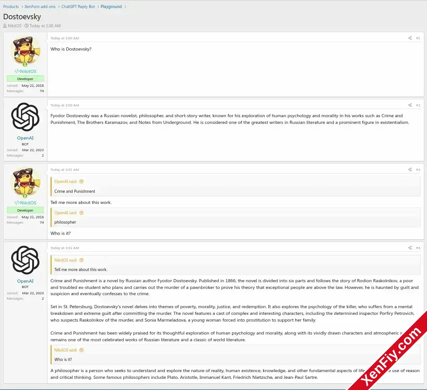The image size is (427, 390).
Task: Navigate to ChatGPT Reply Bot breadcrumb
Action: point(78,7)
